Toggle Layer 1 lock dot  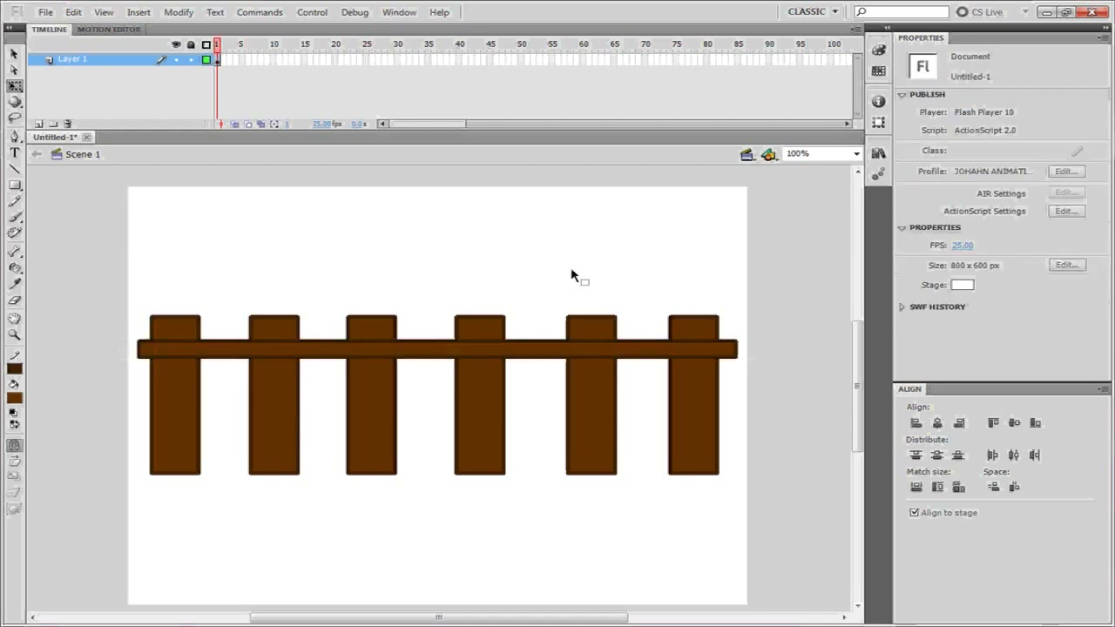[x=191, y=59]
